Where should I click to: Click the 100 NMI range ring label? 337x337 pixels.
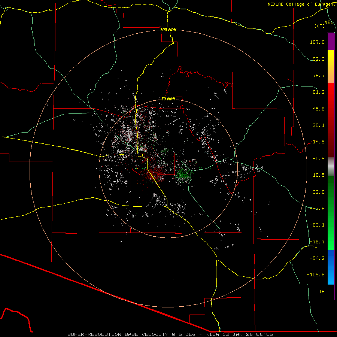[x=168, y=30]
